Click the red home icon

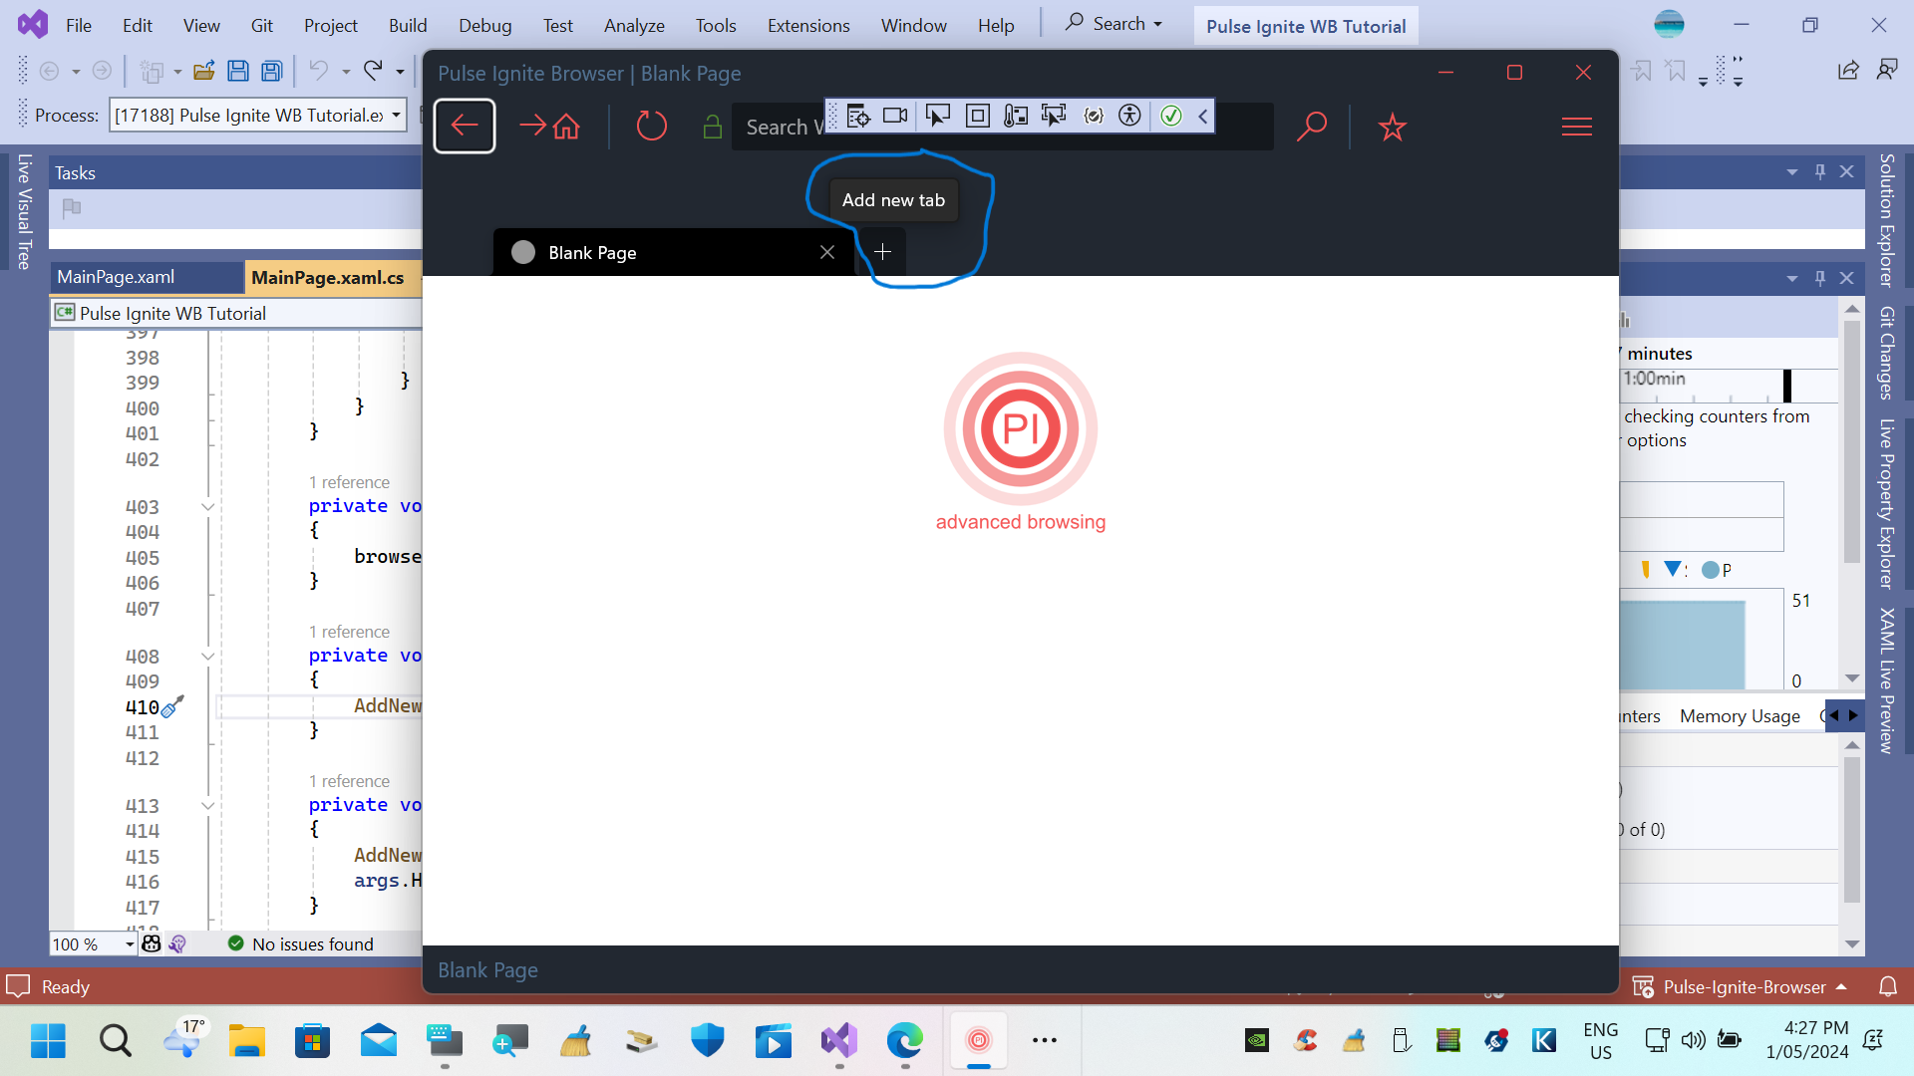[x=566, y=127]
